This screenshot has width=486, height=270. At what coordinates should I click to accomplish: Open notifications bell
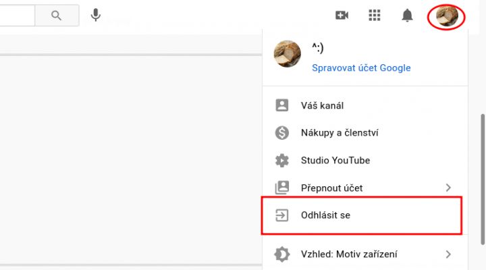[x=407, y=16]
